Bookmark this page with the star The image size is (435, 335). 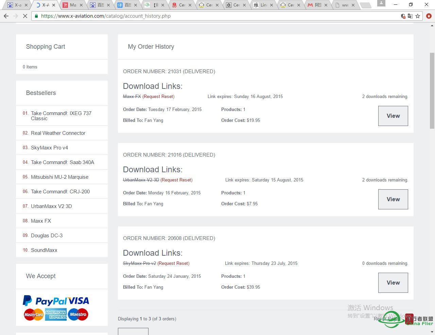pyautogui.click(x=418, y=16)
